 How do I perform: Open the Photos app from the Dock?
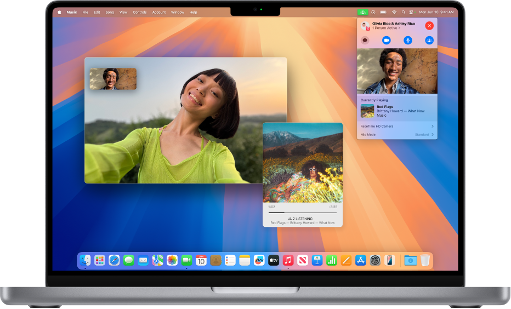[x=172, y=261]
